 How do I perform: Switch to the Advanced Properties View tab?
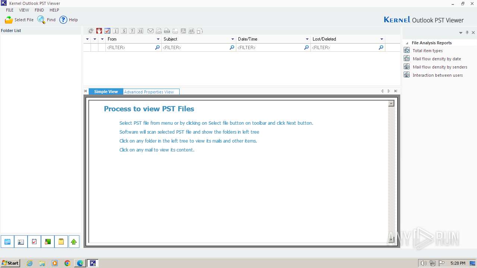[x=151, y=92]
